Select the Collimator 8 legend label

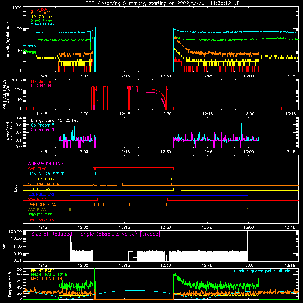(x=42, y=125)
